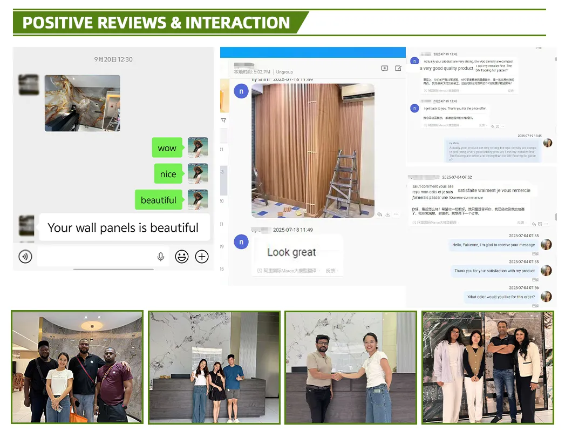Click 'What color would you like' message
This screenshot has width=572, height=430.
click(501, 297)
